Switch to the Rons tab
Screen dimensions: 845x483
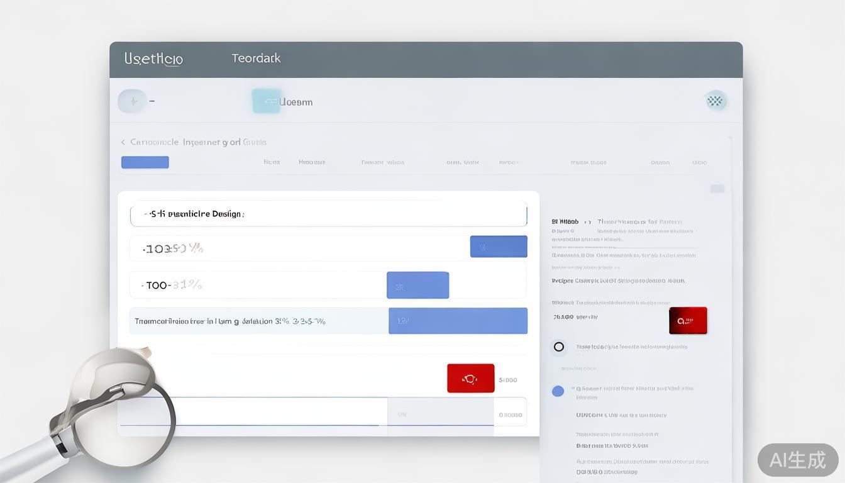click(272, 162)
